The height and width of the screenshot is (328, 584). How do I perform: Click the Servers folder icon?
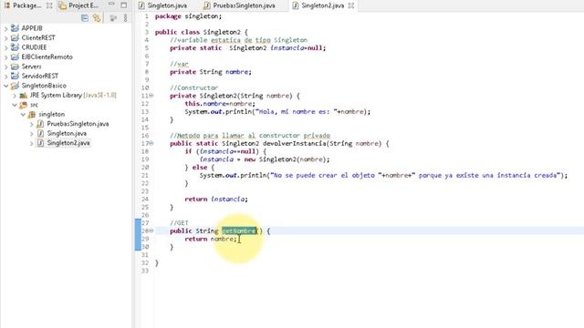pyautogui.click(x=15, y=67)
